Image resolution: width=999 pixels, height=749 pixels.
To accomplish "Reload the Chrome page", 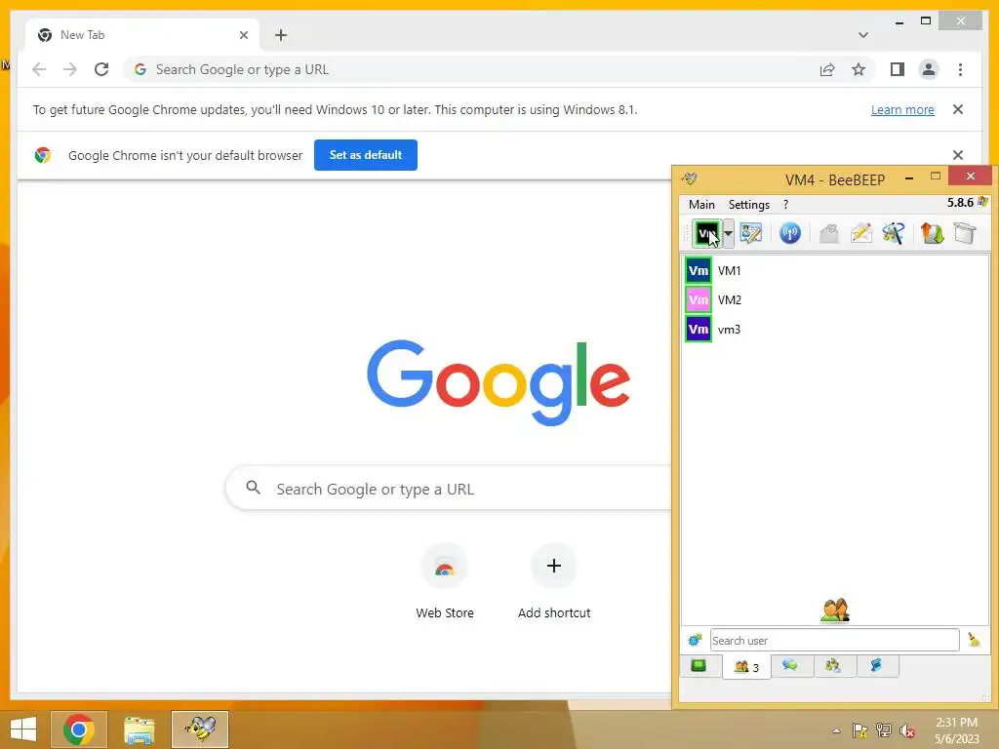I will coord(101,69).
